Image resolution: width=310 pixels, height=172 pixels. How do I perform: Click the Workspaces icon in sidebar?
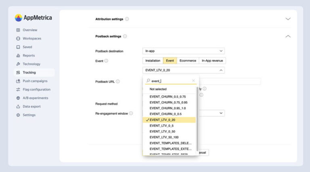[x=18, y=38]
